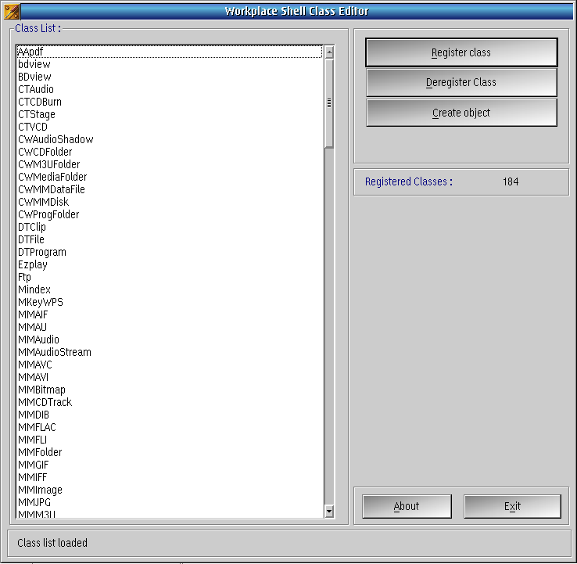The image size is (577, 564).
Task: Select MMFolder list item
Action: (170, 452)
